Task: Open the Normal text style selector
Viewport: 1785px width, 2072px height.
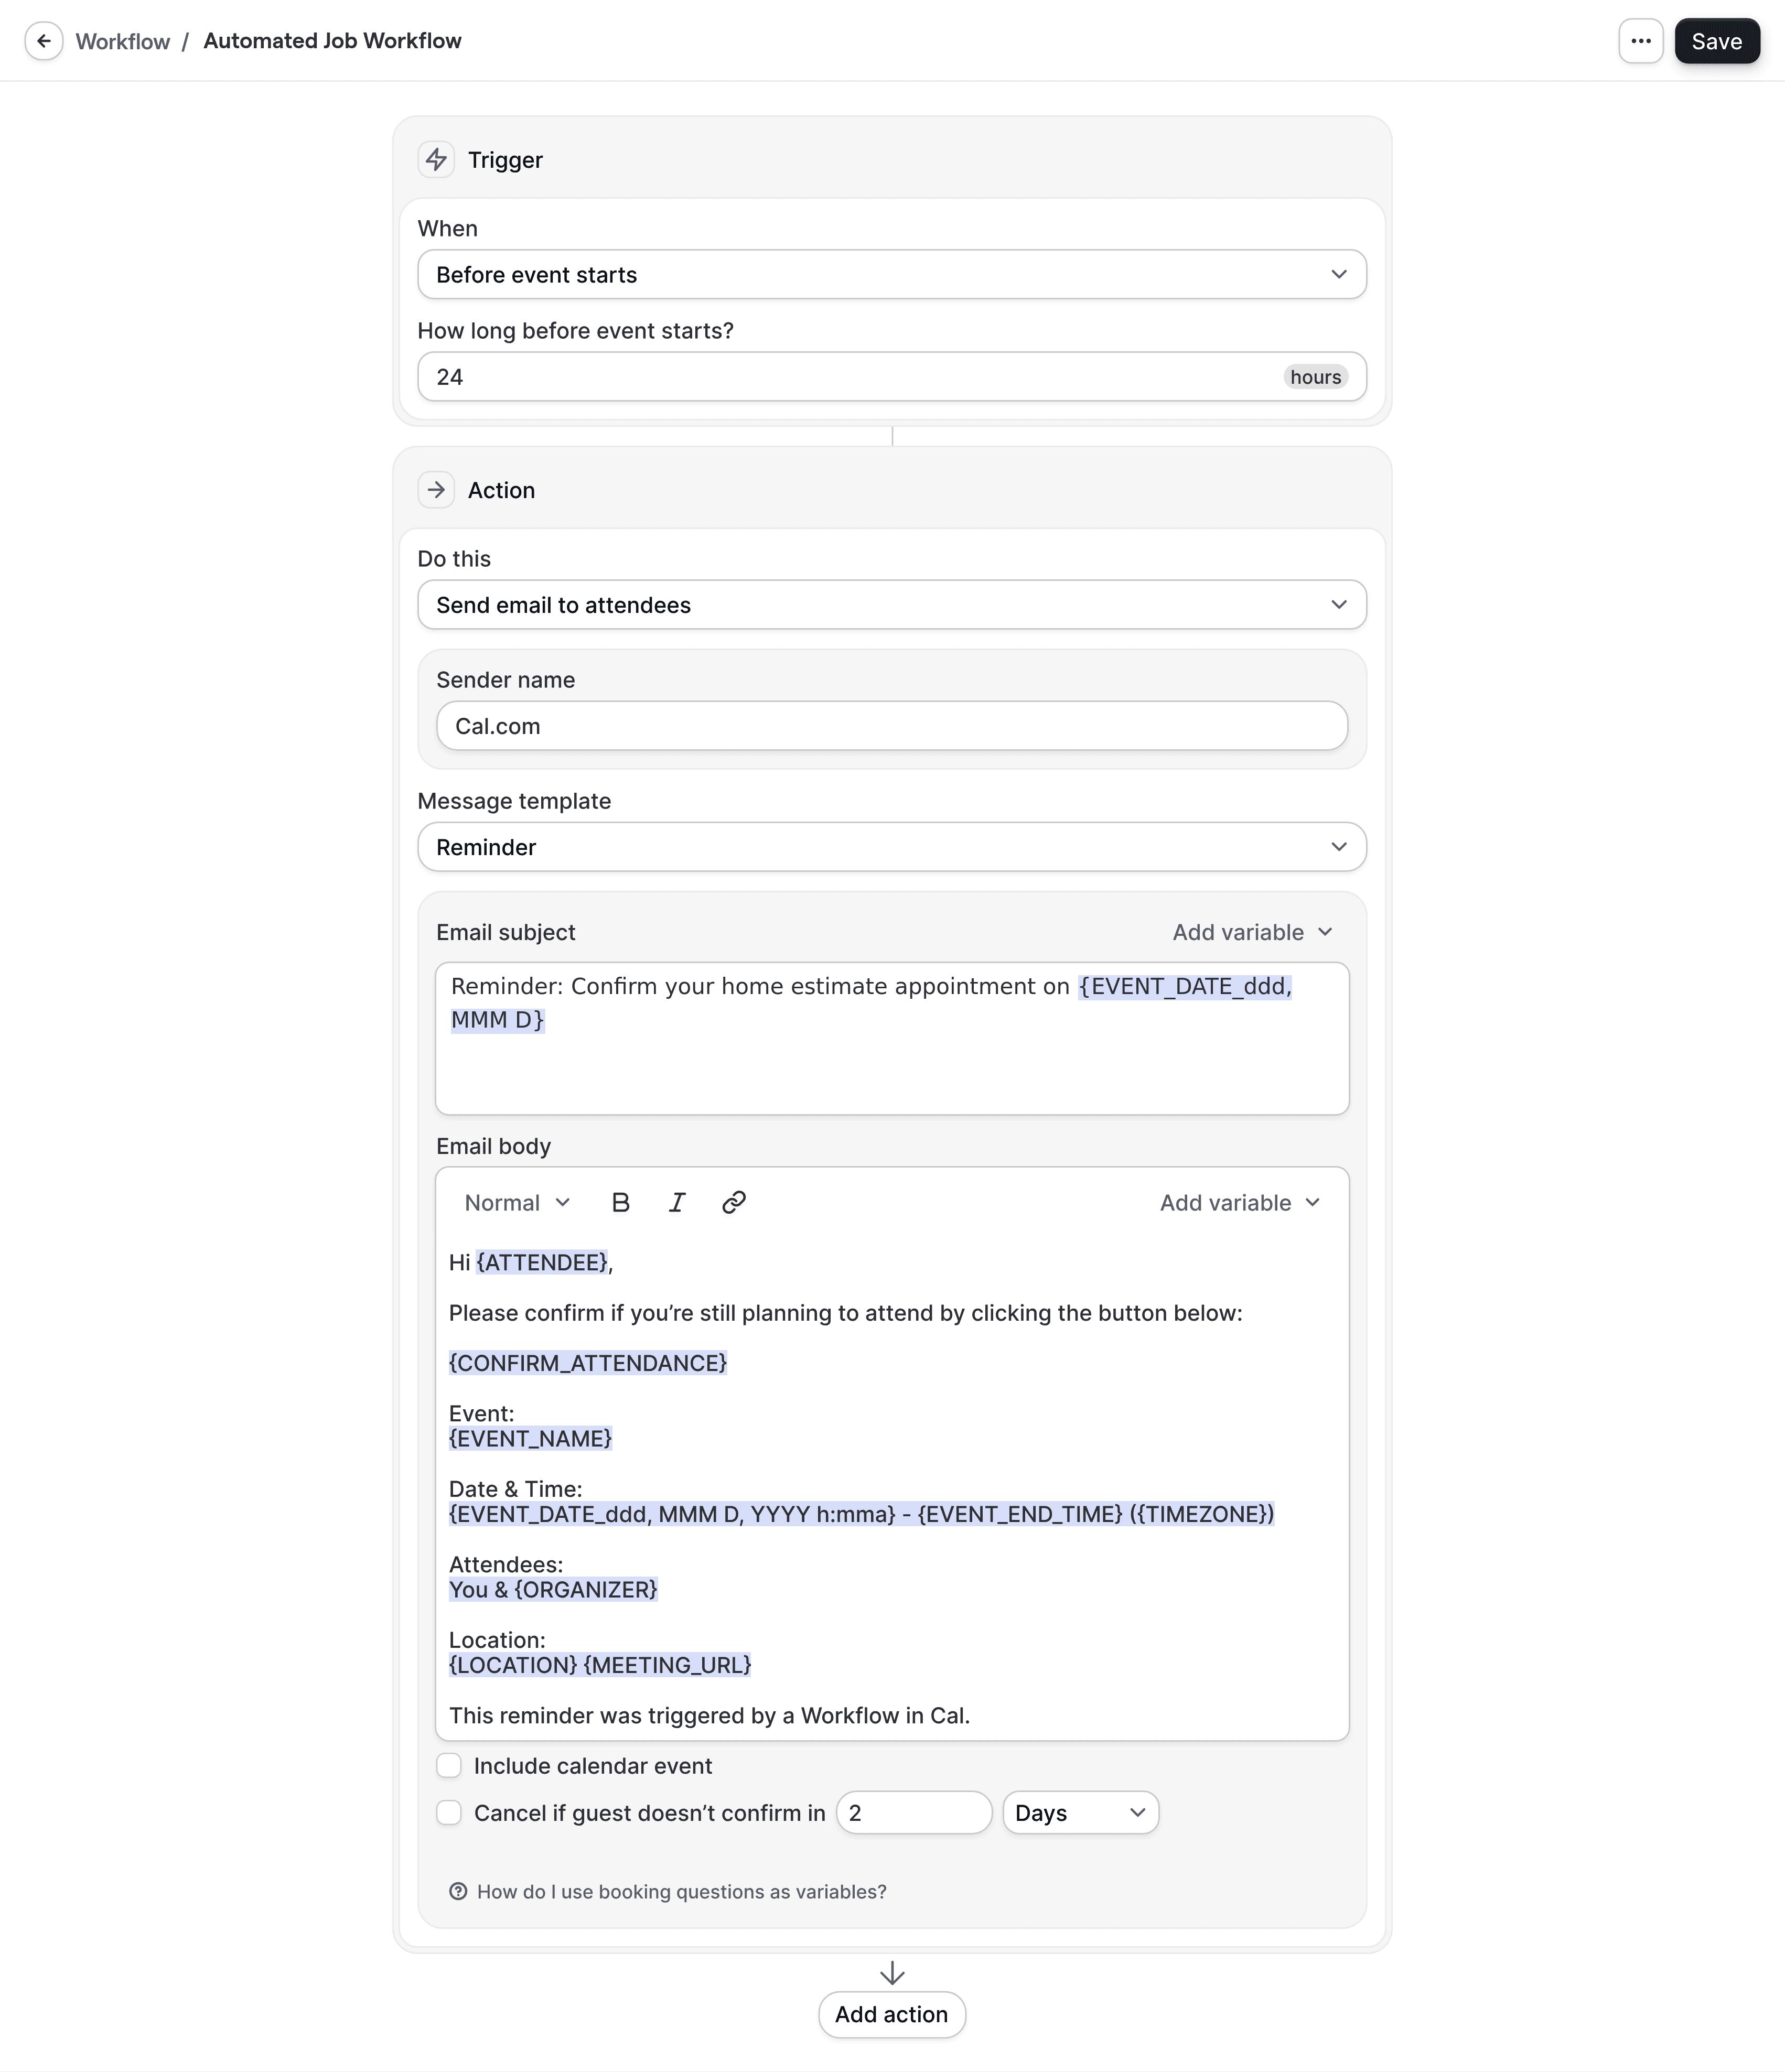Action: [515, 1202]
